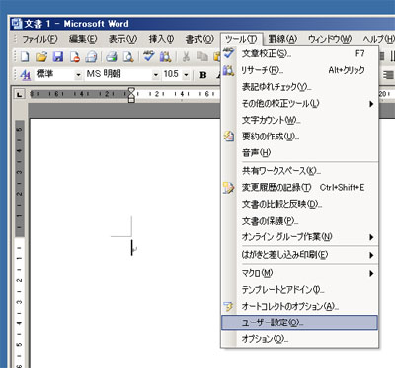
Task: Select 表記ゆれチェック from Tools menu
Action: pyautogui.click(x=300, y=87)
